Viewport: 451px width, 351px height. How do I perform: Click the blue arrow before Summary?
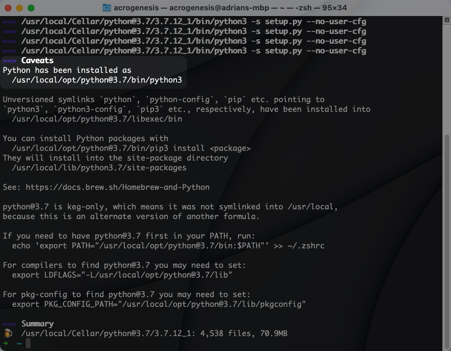(x=9, y=324)
